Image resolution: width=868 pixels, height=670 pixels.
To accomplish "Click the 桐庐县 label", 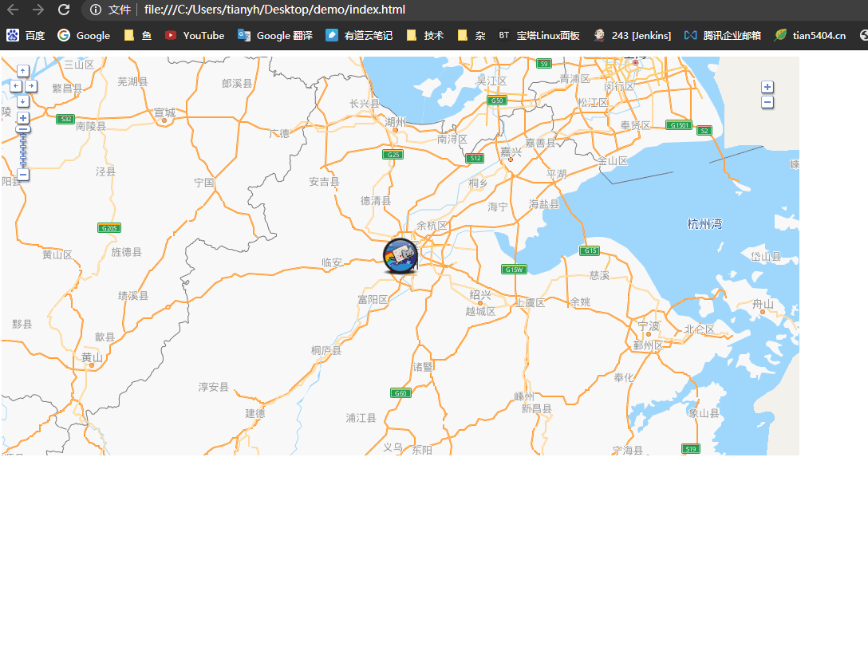I will 326,350.
